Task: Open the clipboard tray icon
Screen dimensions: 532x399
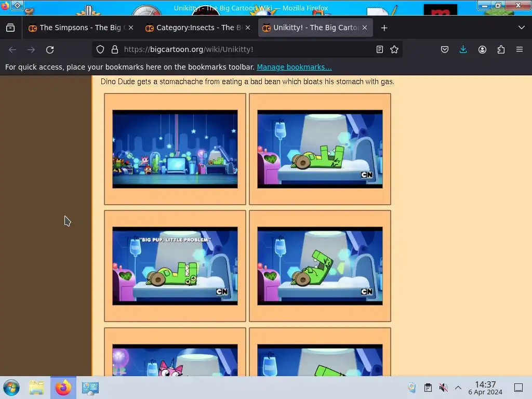Action: 428,388
